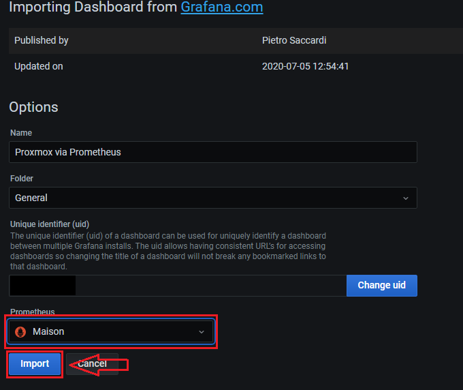Click the Folder field label
This screenshot has width=463, height=390.
[22, 178]
